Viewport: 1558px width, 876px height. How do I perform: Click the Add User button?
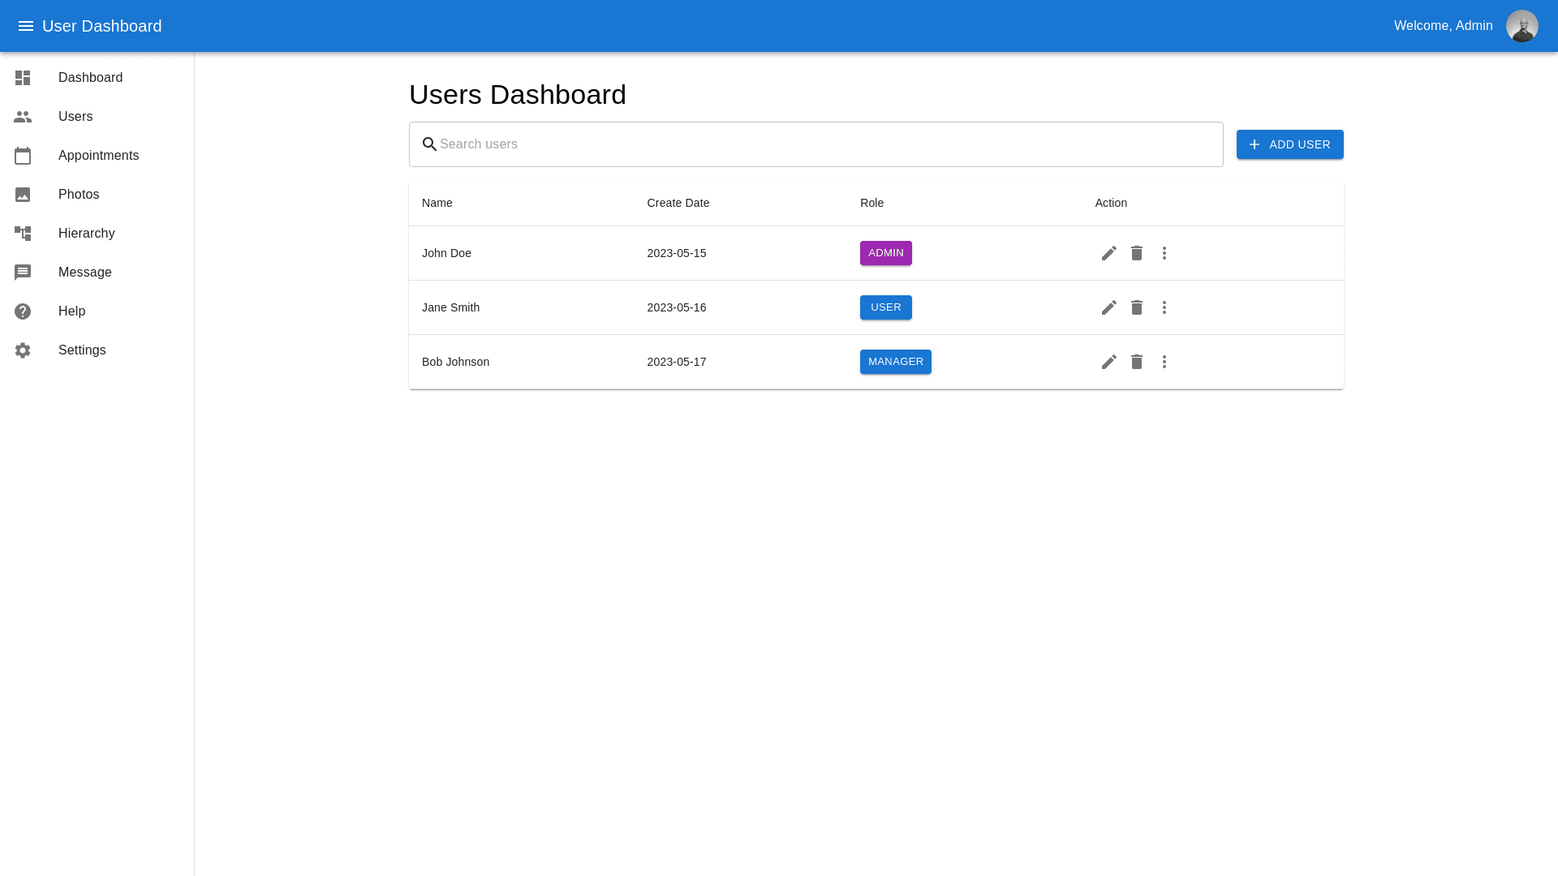tap(1289, 144)
